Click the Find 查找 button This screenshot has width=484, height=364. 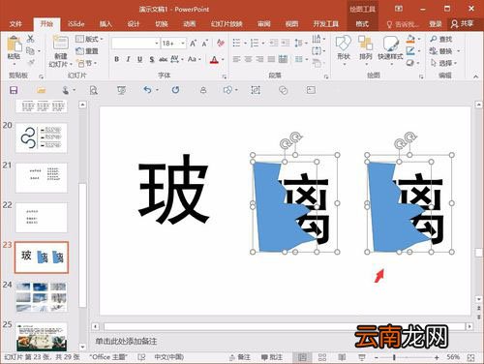tap(441, 39)
